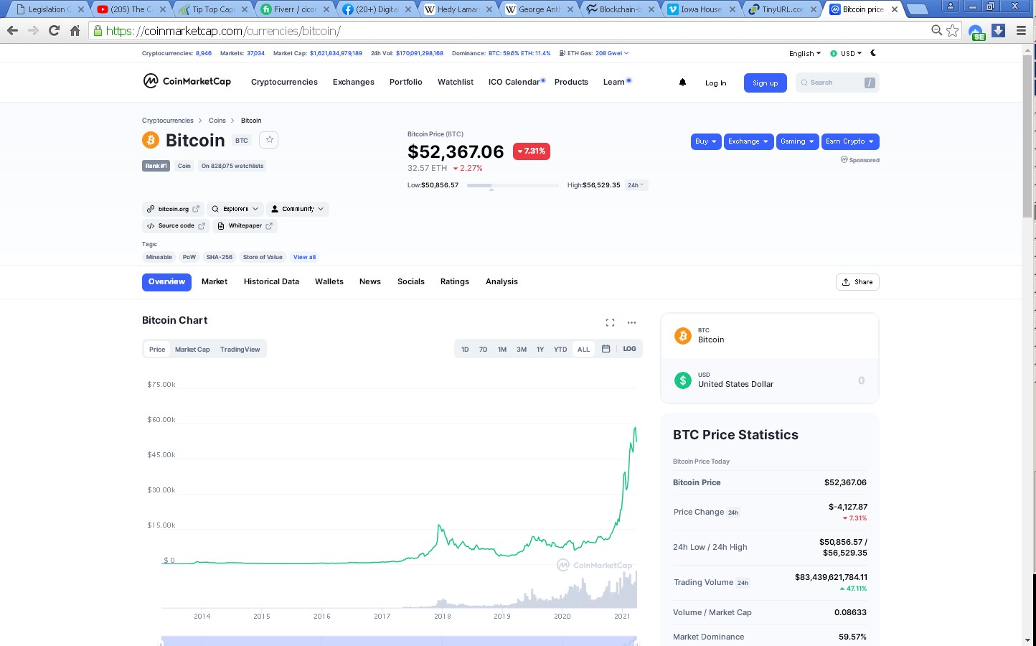Open the Exchange dropdown button
The height and width of the screenshot is (646, 1036).
tap(748, 141)
